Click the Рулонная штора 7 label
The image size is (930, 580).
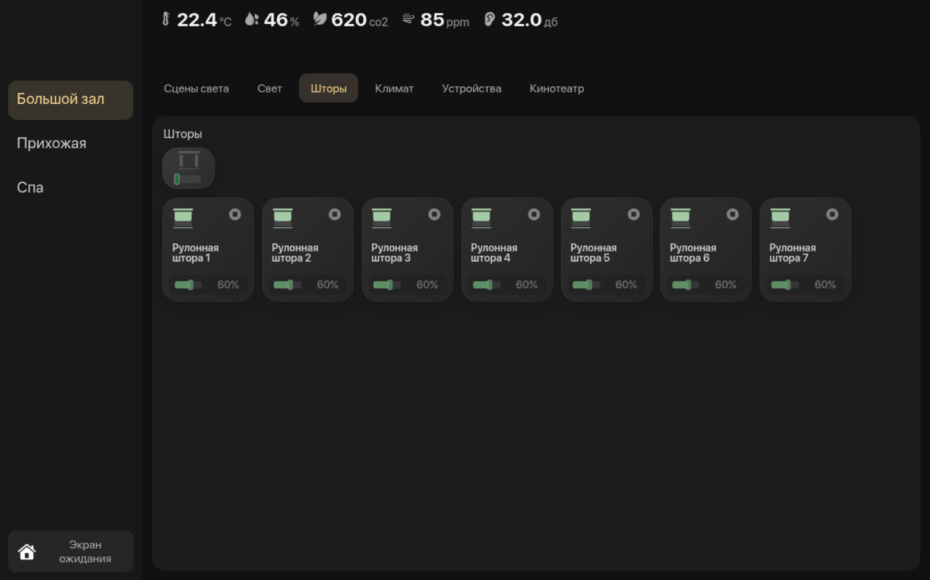(793, 253)
